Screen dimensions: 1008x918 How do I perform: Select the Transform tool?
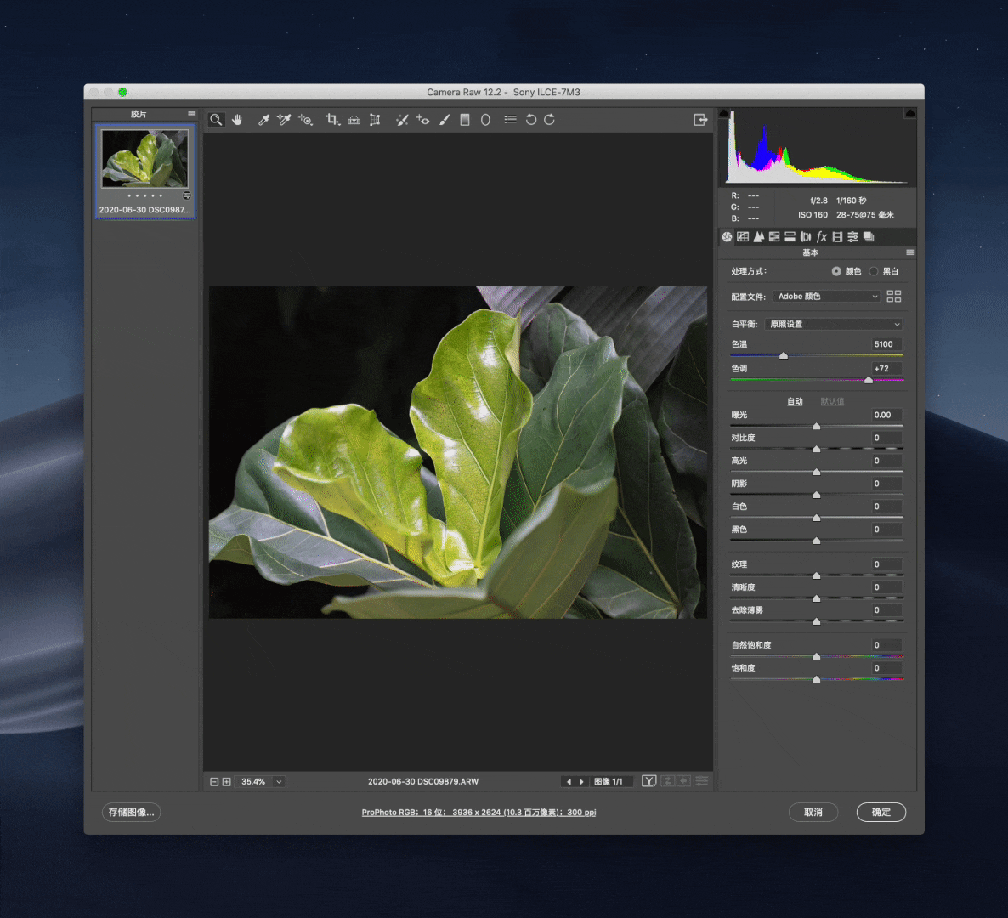point(375,120)
